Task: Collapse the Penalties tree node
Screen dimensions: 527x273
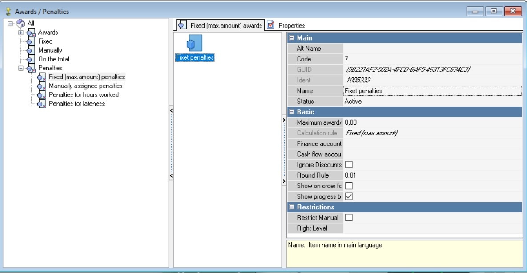Action: pos(20,68)
